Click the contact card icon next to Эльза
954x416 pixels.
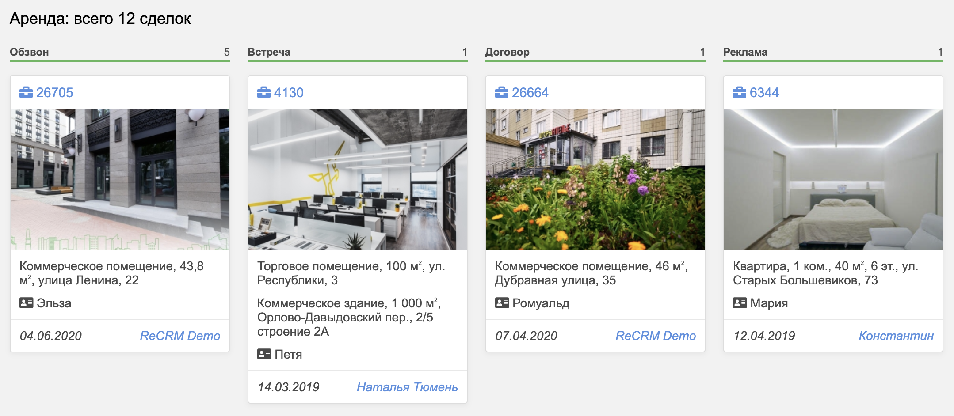click(x=26, y=303)
